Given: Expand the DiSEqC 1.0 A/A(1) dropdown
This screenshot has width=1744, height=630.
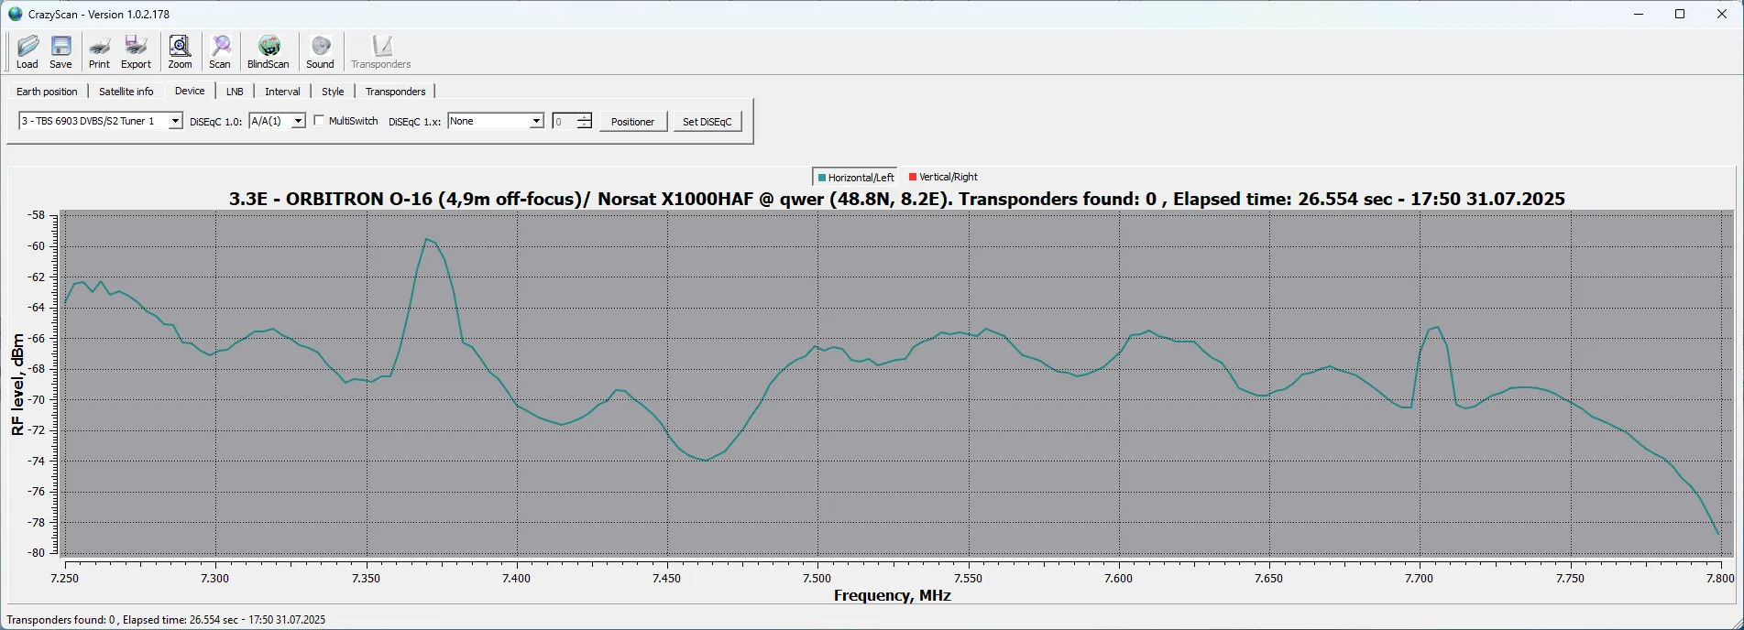Looking at the screenshot, I should 298,122.
